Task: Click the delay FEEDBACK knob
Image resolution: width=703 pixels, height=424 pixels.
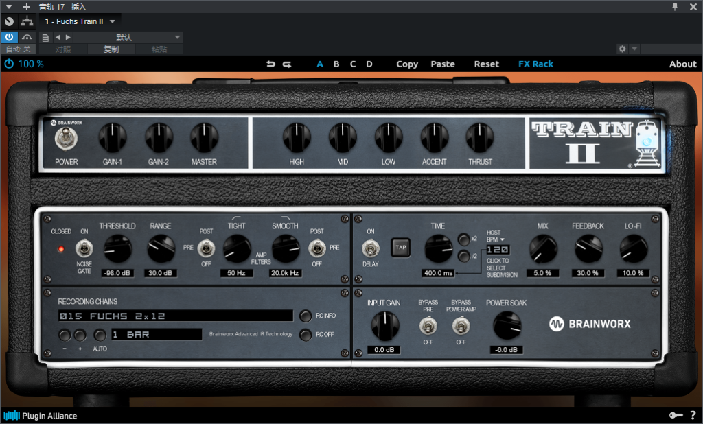Action: 588,248
